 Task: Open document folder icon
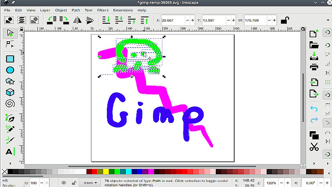point(314,45)
